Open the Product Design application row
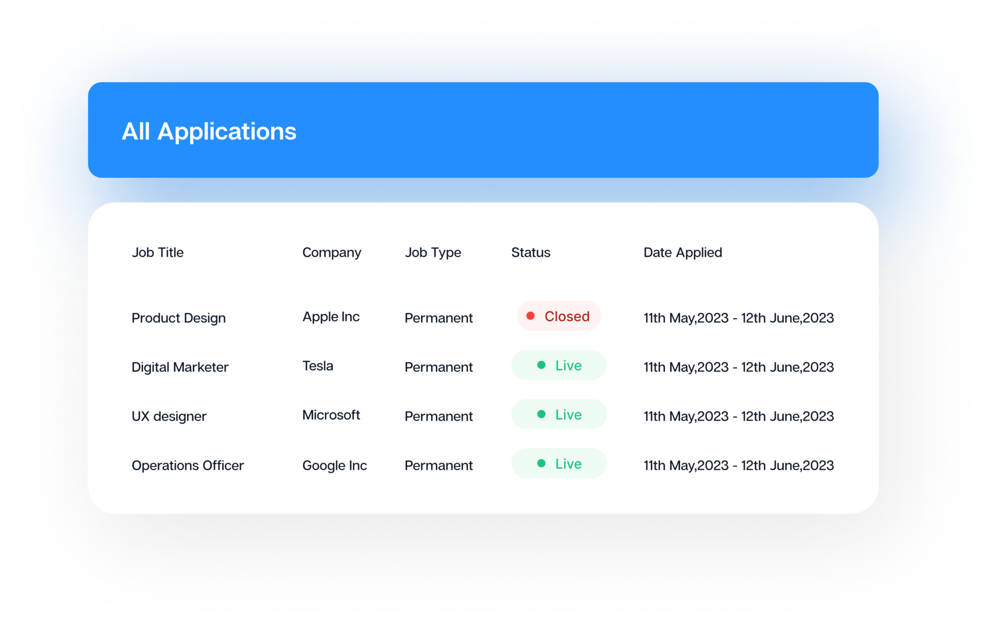Image resolution: width=993 pixels, height=634 pixels. (179, 318)
